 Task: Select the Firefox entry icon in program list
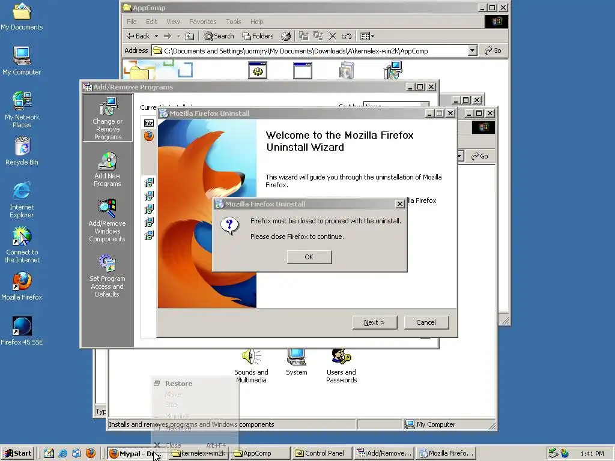[x=149, y=136]
